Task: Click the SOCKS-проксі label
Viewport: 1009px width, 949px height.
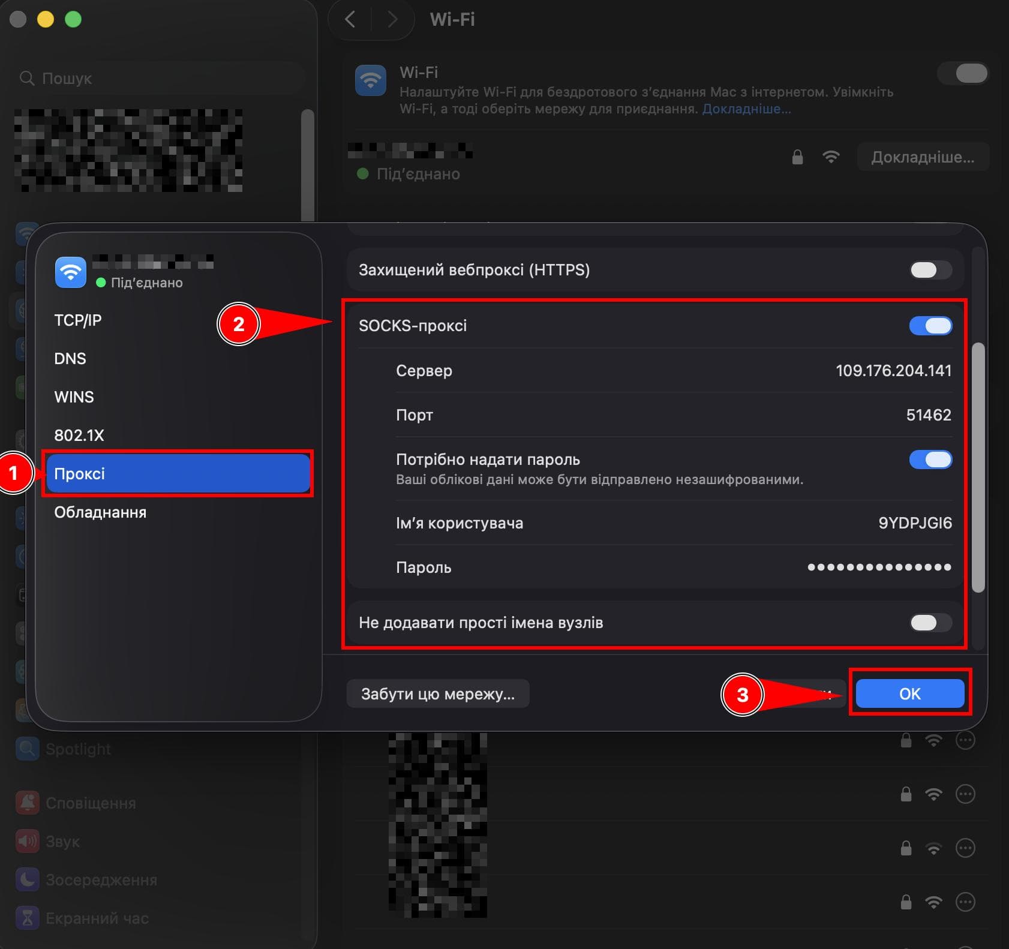Action: point(413,326)
